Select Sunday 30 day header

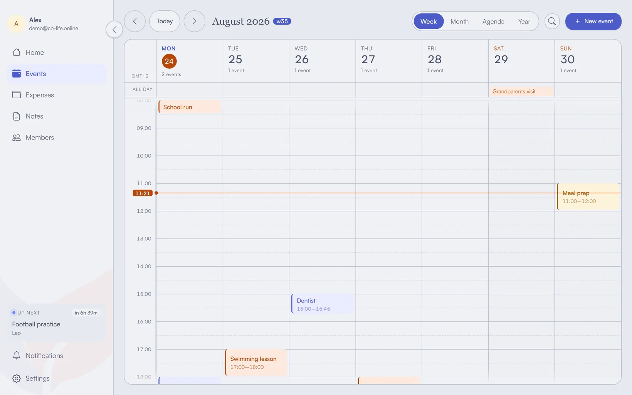click(x=588, y=61)
